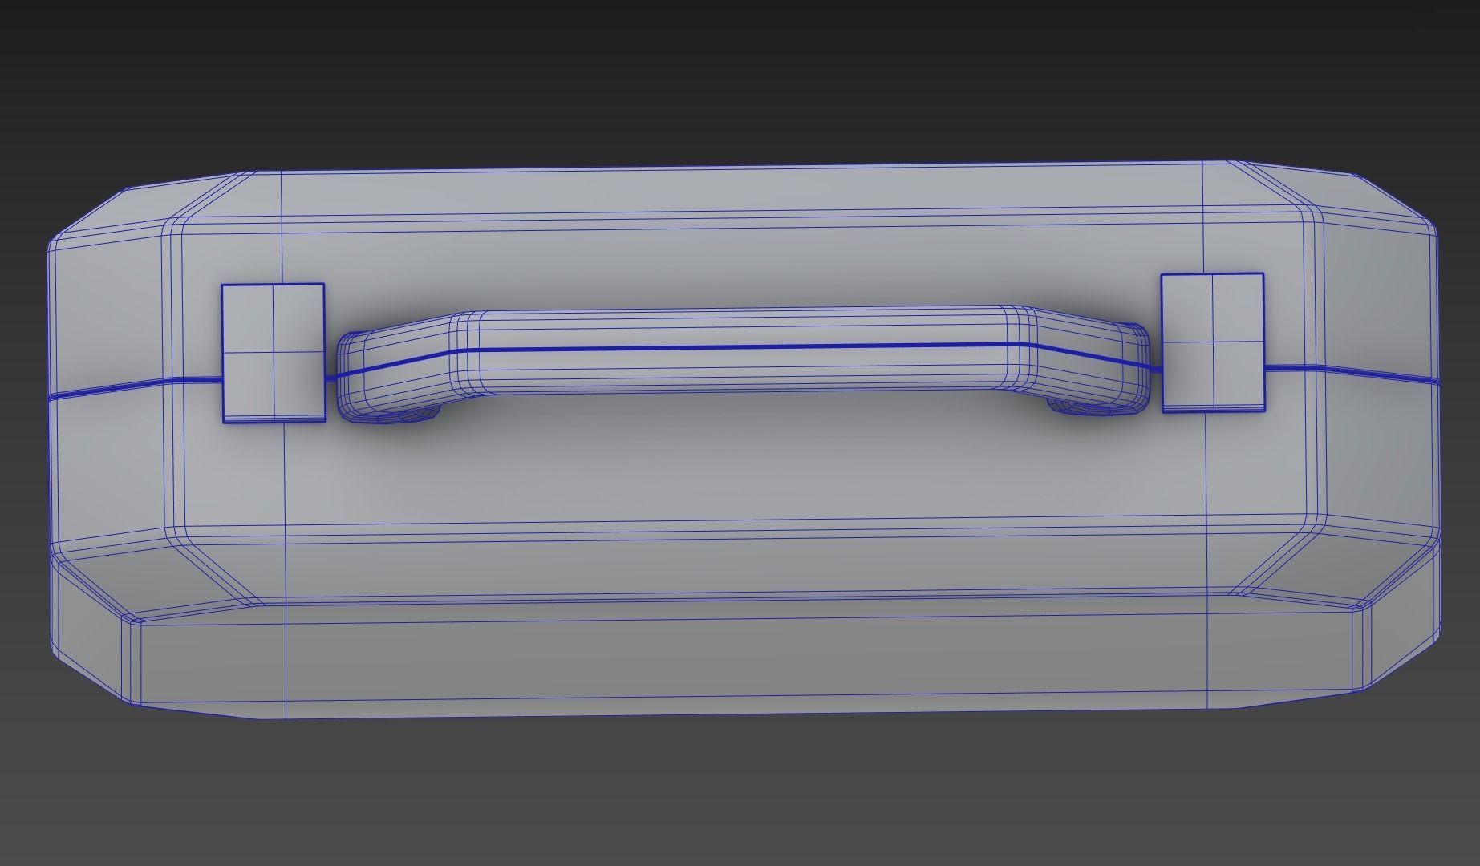This screenshot has height=866, width=1480.
Task: Select the right latch block on the case
Action: pos(1213,343)
